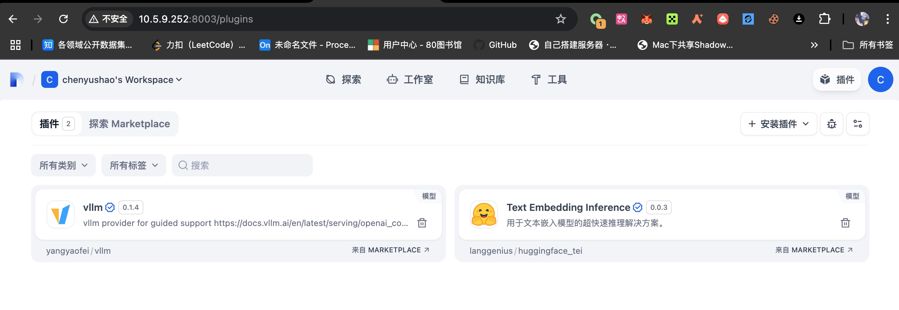The image size is (899, 310).
Task: Click yangyaofei / vllm text
Action: (79, 251)
